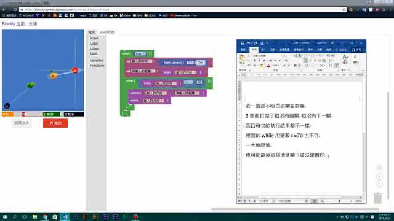Click Chrome's back navigation arrow
Viewport: 394px width, 221px height.
(3, 10)
